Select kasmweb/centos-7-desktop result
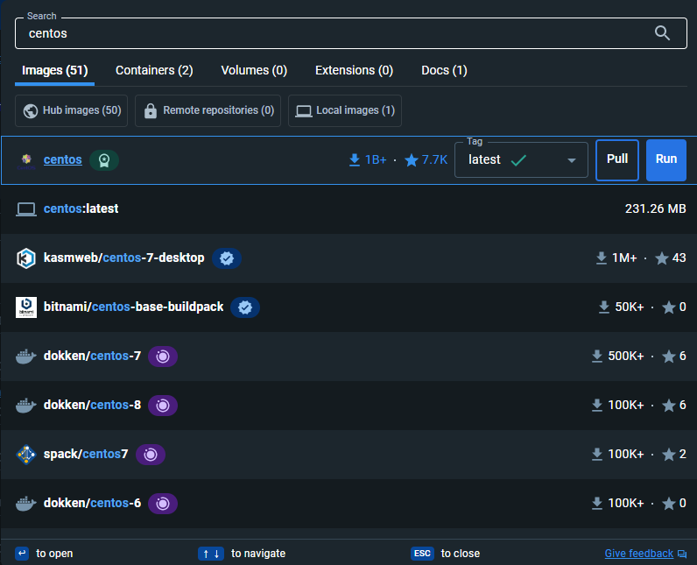The width and height of the screenshot is (697, 565). coord(348,258)
